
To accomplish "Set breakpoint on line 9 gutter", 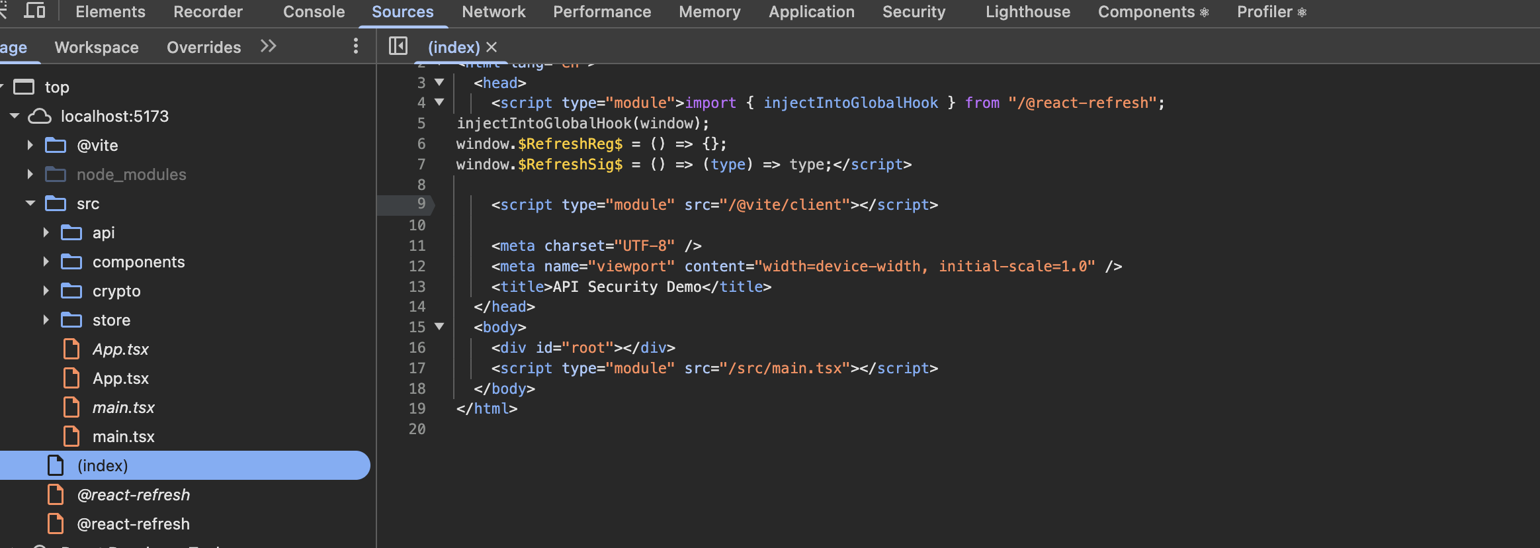I will click(421, 205).
